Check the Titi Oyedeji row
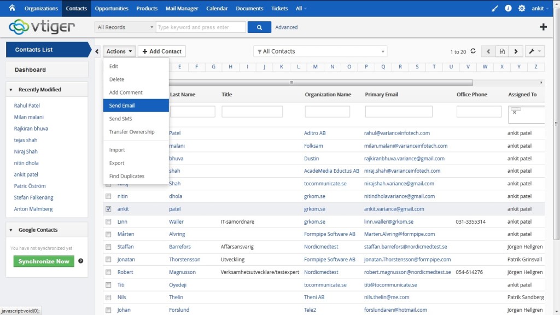The width and height of the screenshot is (560, 315). pyautogui.click(x=108, y=285)
